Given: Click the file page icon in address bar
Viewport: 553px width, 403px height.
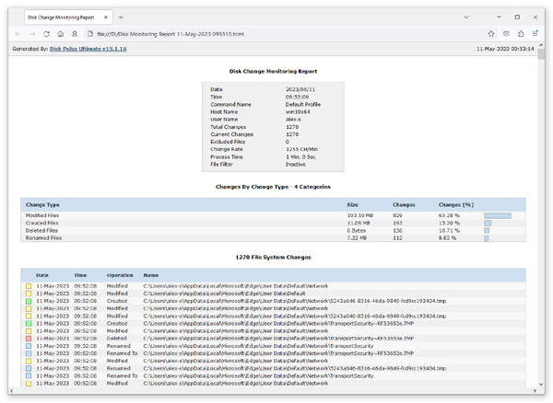Looking at the screenshot, I should coord(90,34).
